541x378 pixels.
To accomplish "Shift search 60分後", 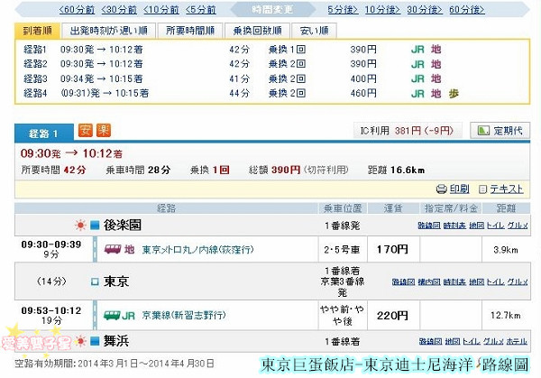I will click(x=467, y=10).
